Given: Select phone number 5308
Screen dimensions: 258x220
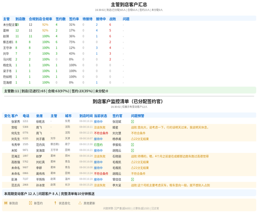Looking at the screenshot, I should coord(25,127).
